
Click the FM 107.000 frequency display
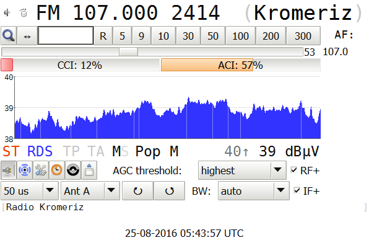tap(97, 13)
